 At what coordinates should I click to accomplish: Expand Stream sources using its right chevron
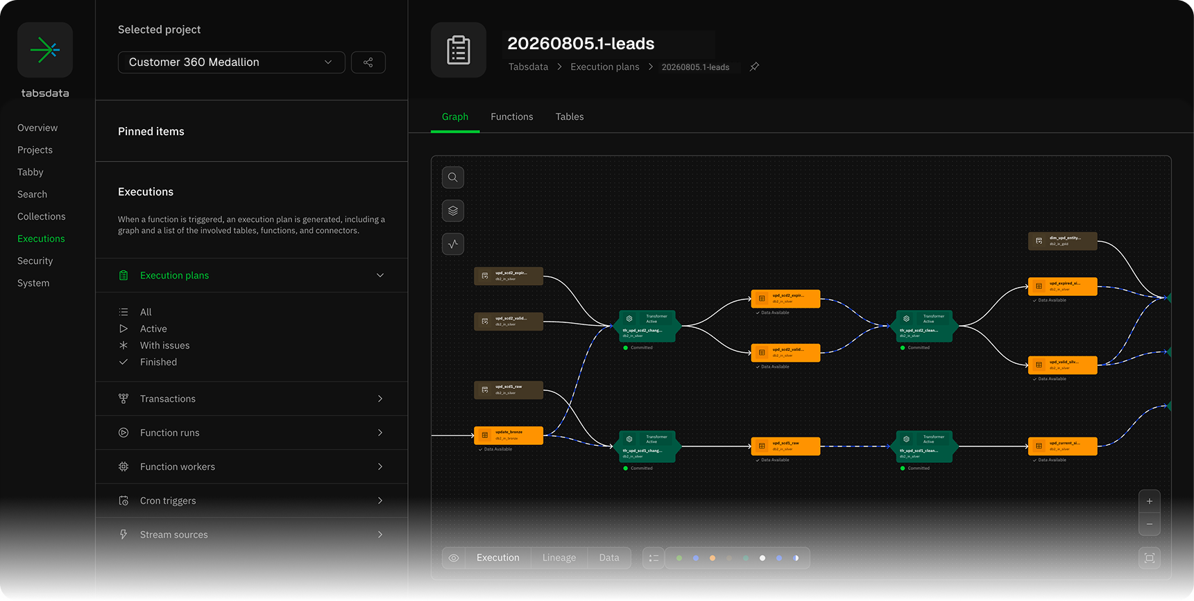[x=380, y=534]
